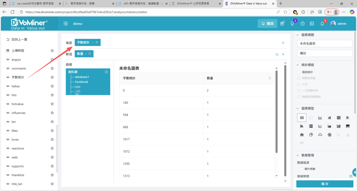Open the help question mark icon

[x=302, y=24]
